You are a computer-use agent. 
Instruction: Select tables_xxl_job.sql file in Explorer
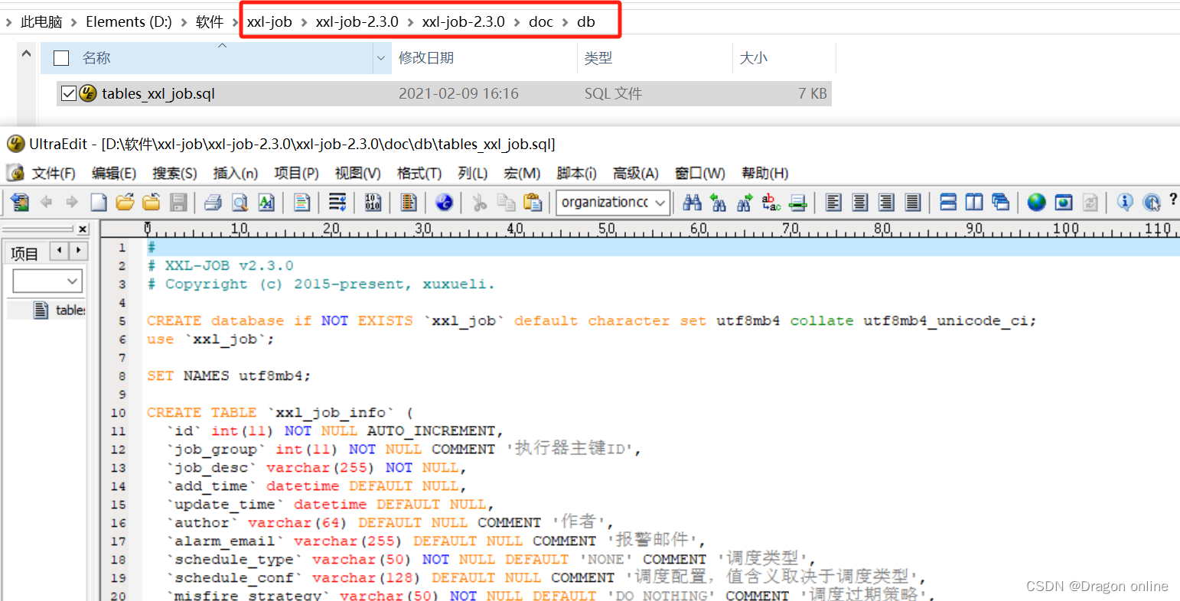coord(158,93)
